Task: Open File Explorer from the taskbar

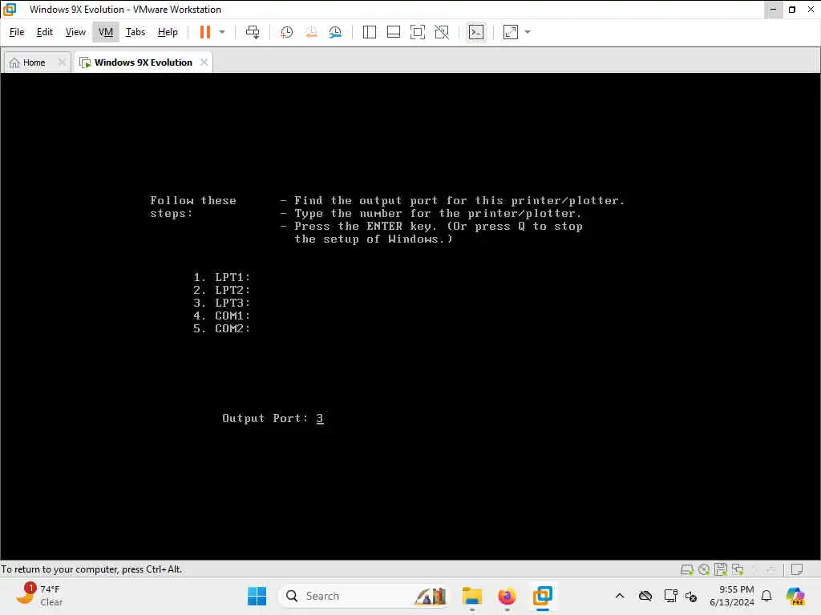Action: coord(471,596)
